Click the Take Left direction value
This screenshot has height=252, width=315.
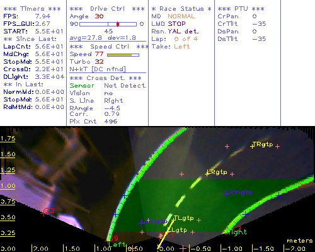(181, 47)
